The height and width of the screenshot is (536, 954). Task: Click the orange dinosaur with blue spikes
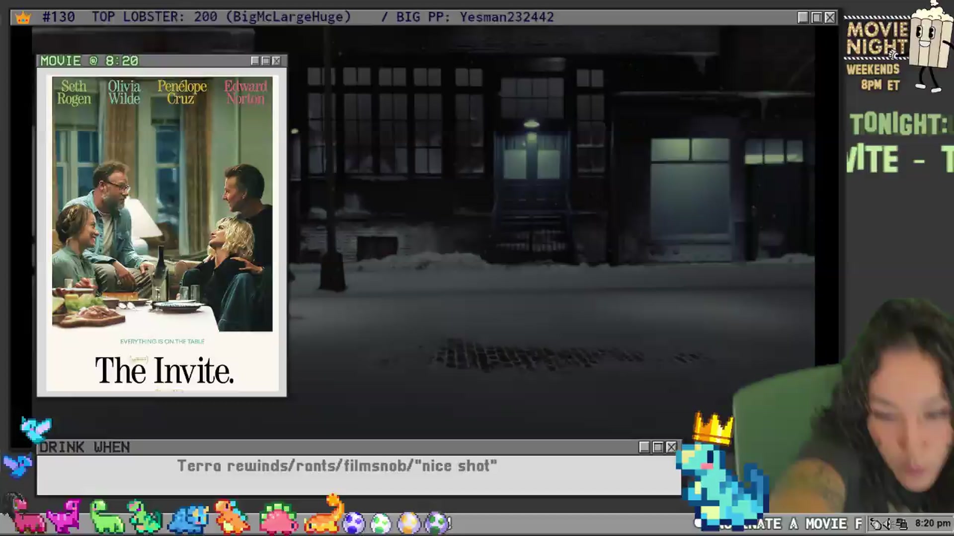tap(231, 517)
